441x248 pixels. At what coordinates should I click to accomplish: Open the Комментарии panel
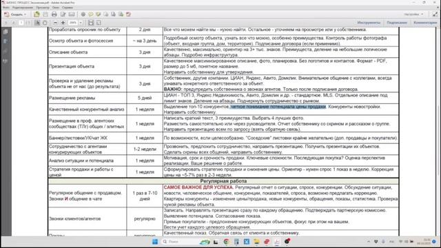425,23
